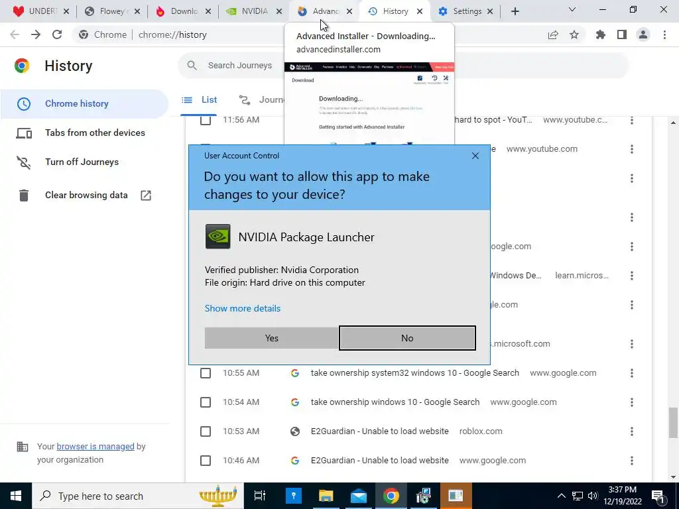This screenshot has height=509, width=679.
Task: Click the 'browser is managed' link
Action: [x=95, y=447]
